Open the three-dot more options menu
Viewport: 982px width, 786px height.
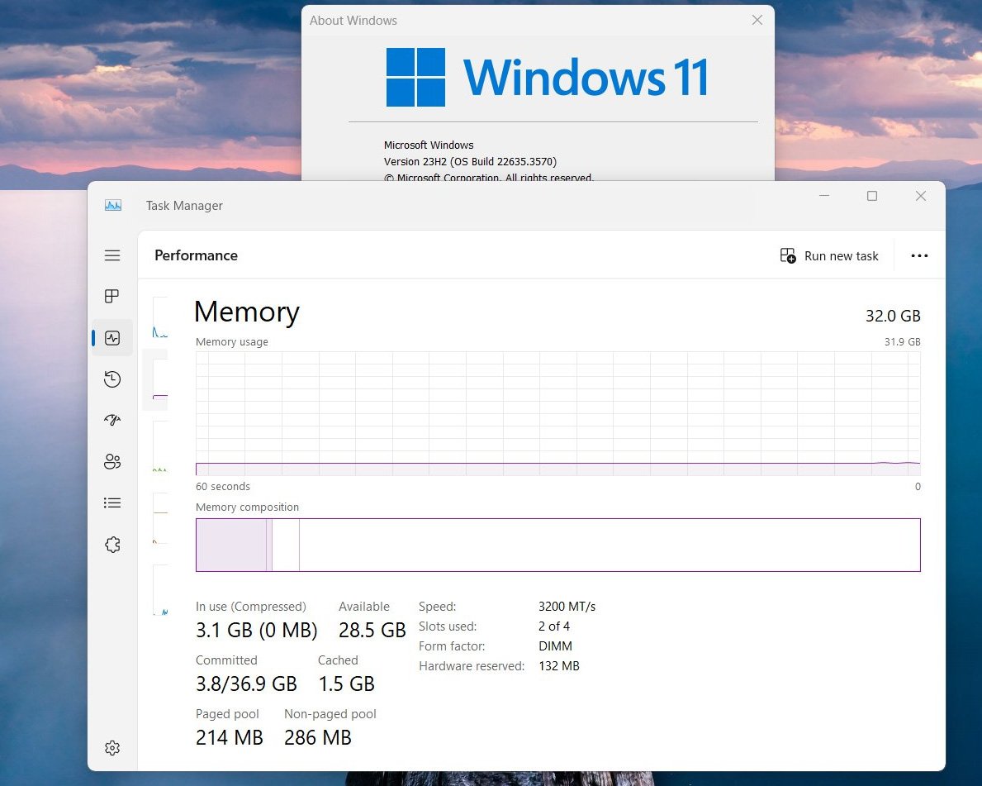[x=919, y=256]
